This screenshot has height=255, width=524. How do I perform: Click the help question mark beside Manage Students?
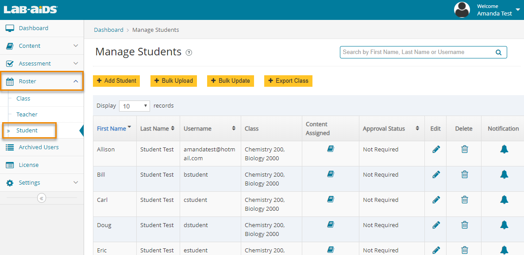pyautogui.click(x=189, y=53)
